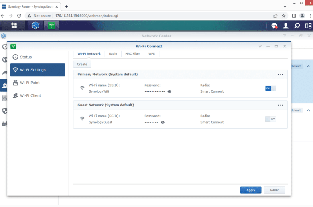Open the user account options icon
The image size is (313, 207).
(286, 26)
